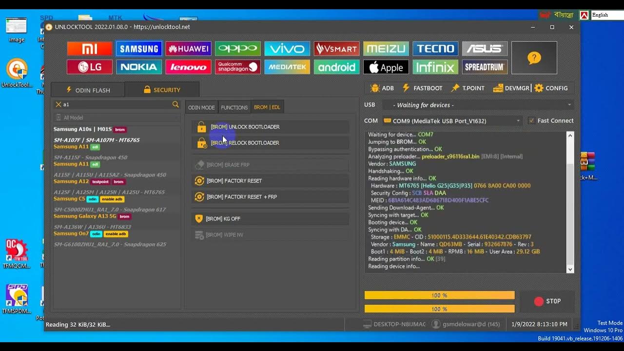Click the search magnifier icon
This screenshot has width=624, height=351.
(175, 105)
